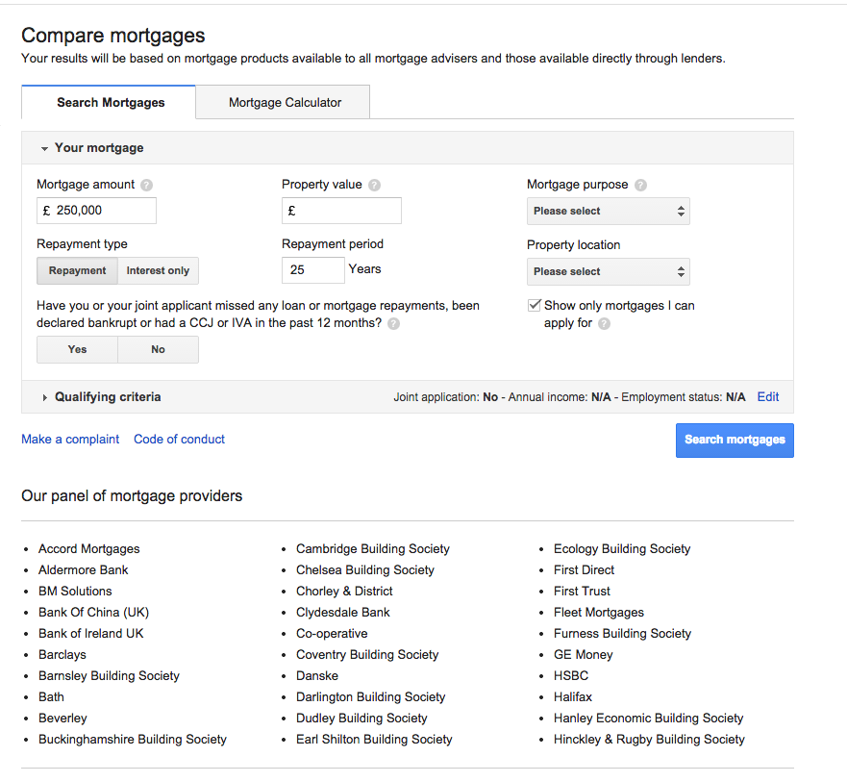Switch to the Mortgage Calculator tab
Screen dimensions: 847x782
point(285,102)
